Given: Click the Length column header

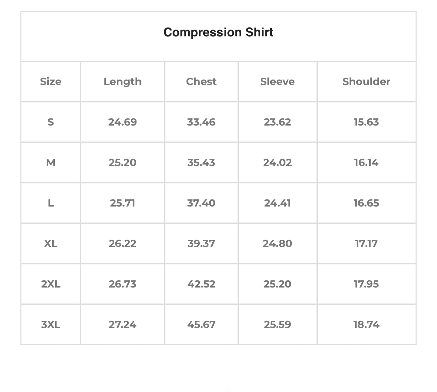Looking at the screenshot, I should [123, 82].
